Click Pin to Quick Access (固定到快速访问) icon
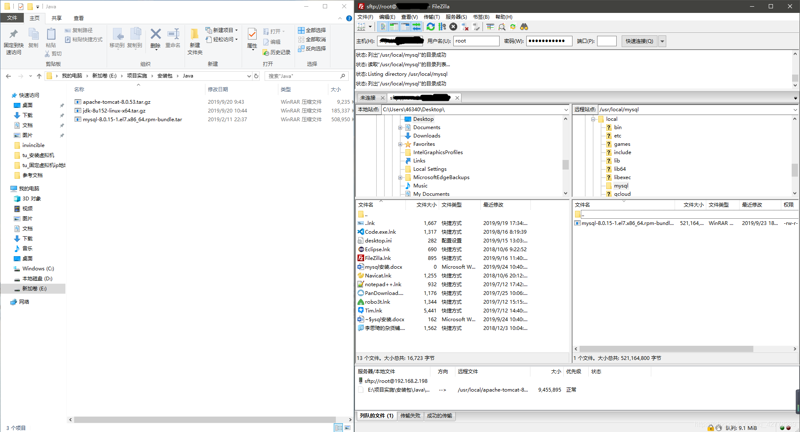The image size is (800, 432). pos(14,42)
